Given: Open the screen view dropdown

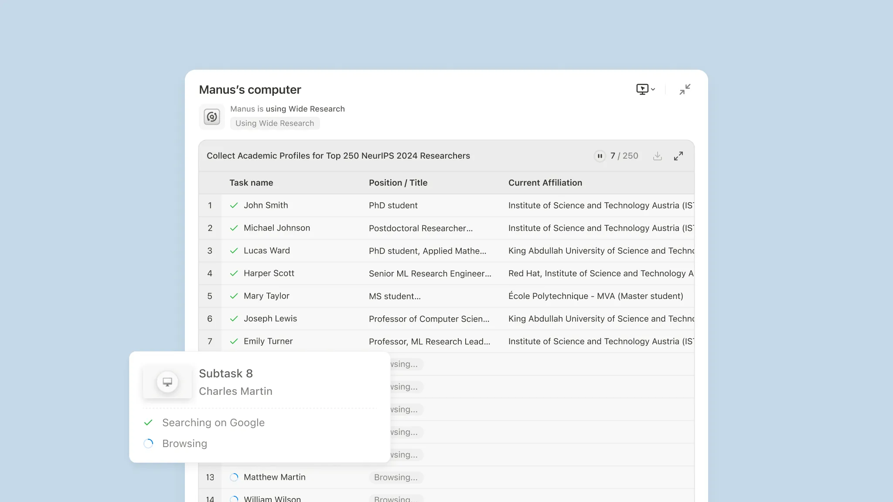Looking at the screenshot, I should (646, 89).
